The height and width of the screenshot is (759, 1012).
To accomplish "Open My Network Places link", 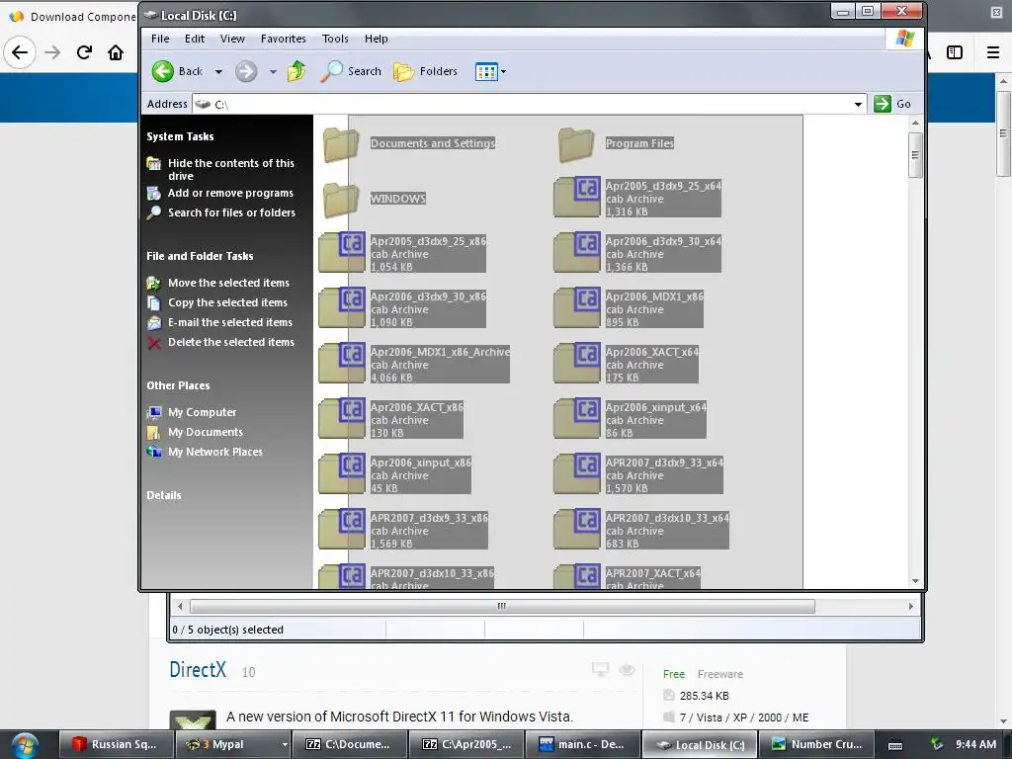I will pyautogui.click(x=214, y=452).
